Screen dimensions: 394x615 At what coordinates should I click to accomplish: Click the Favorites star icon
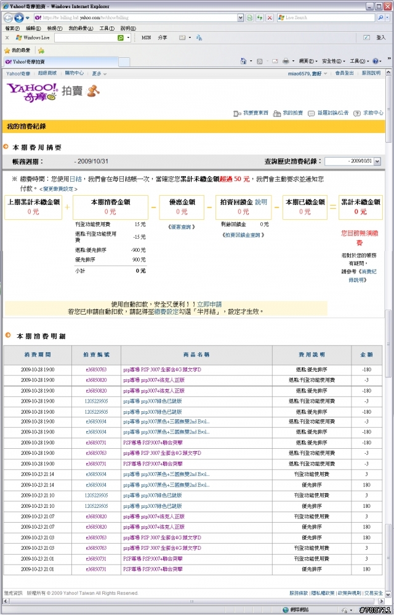[x=7, y=50]
